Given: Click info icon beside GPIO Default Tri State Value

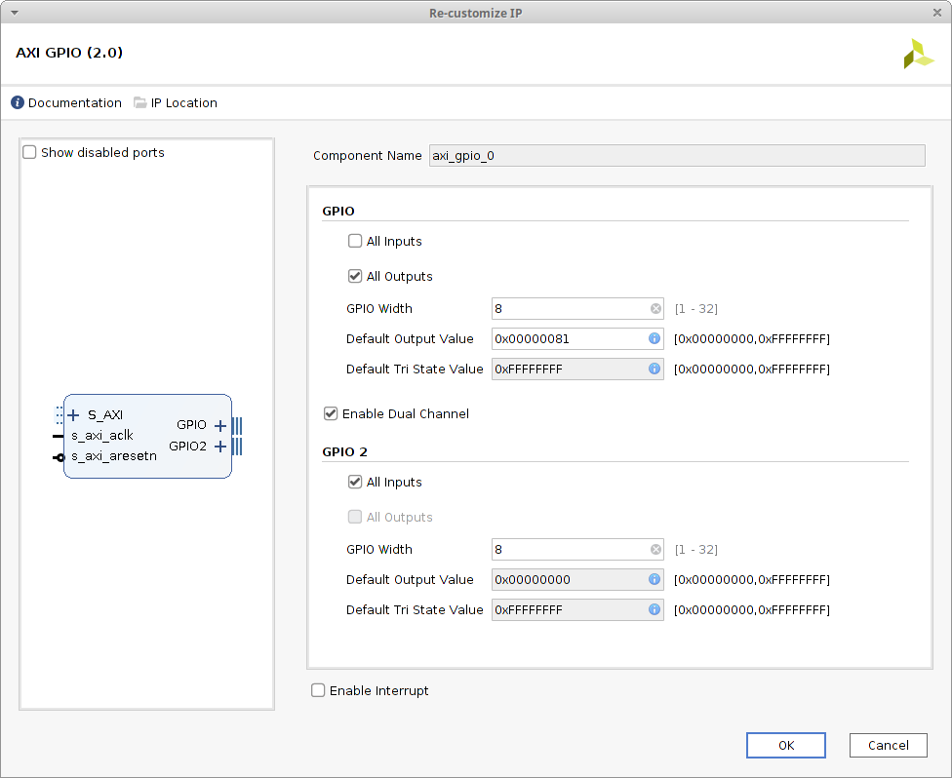Looking at the screenshot, I should (654, 370).
